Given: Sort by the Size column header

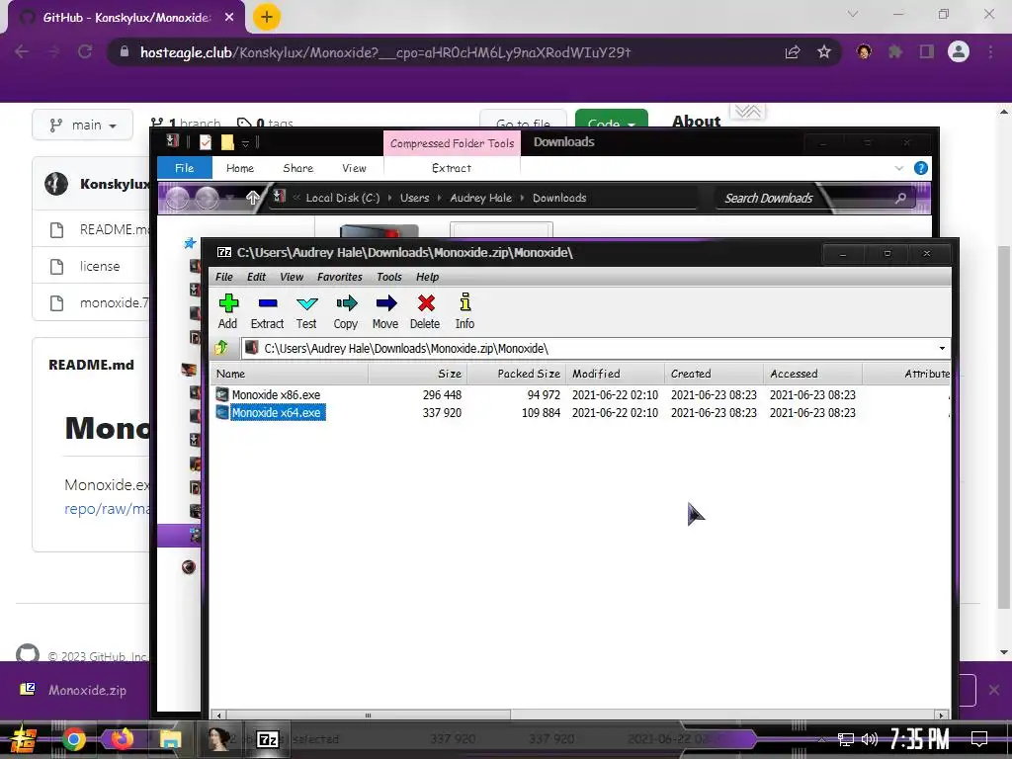Looking at the screenshot, I should pyautogui.click(x=418, y=374).
